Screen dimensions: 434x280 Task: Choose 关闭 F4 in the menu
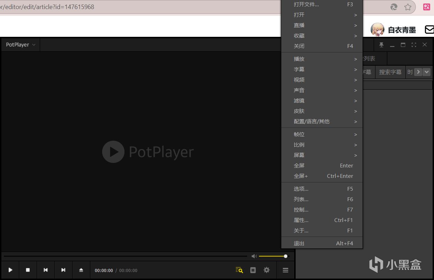[x=322, y=46]
